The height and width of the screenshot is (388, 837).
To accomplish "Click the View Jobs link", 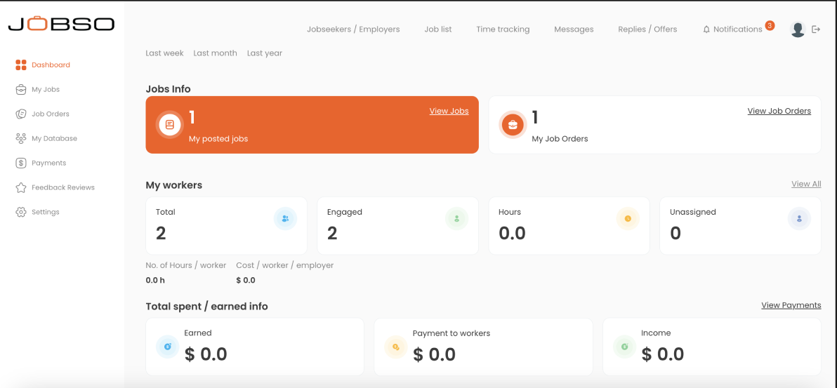I will (449, 111).
